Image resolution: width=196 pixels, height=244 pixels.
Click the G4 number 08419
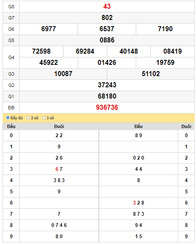[x=172, y=51]
